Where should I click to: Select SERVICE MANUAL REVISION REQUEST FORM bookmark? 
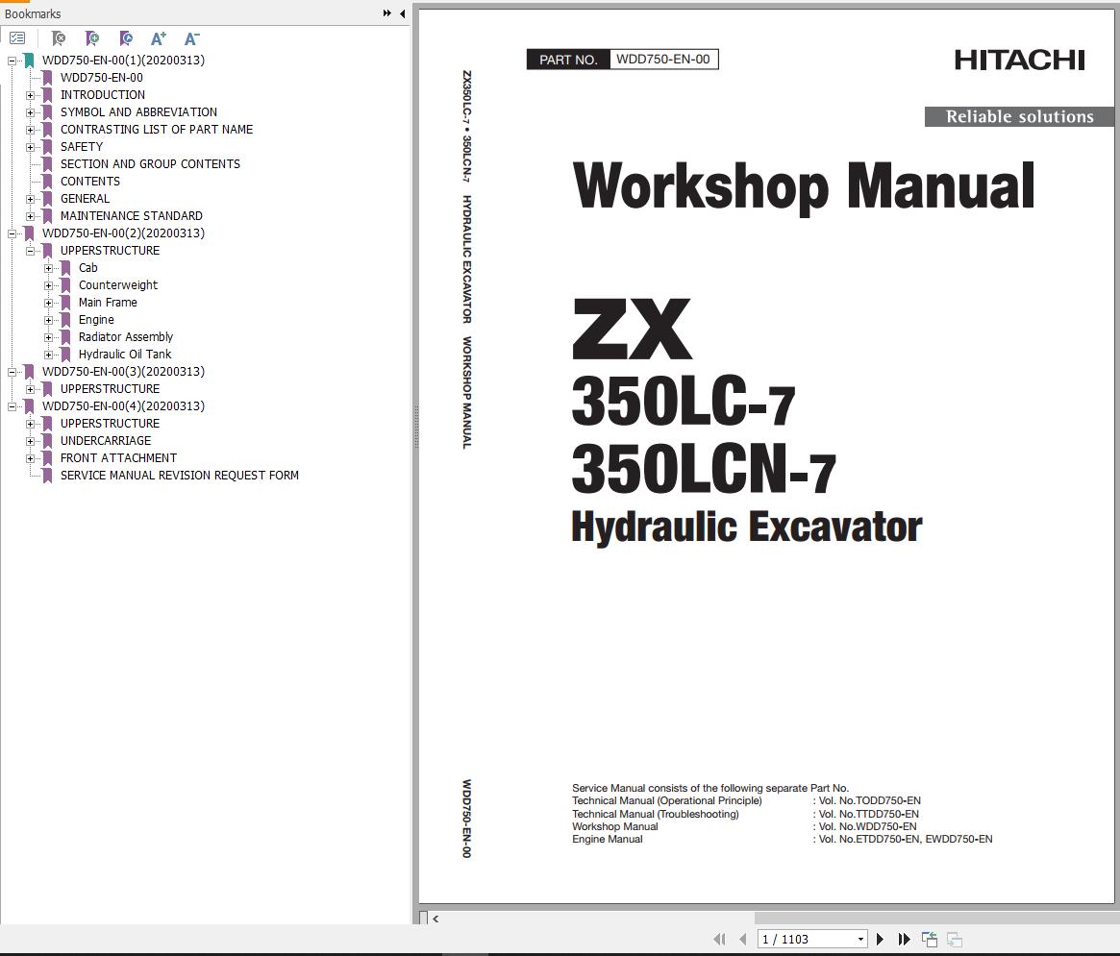point(180,475)
